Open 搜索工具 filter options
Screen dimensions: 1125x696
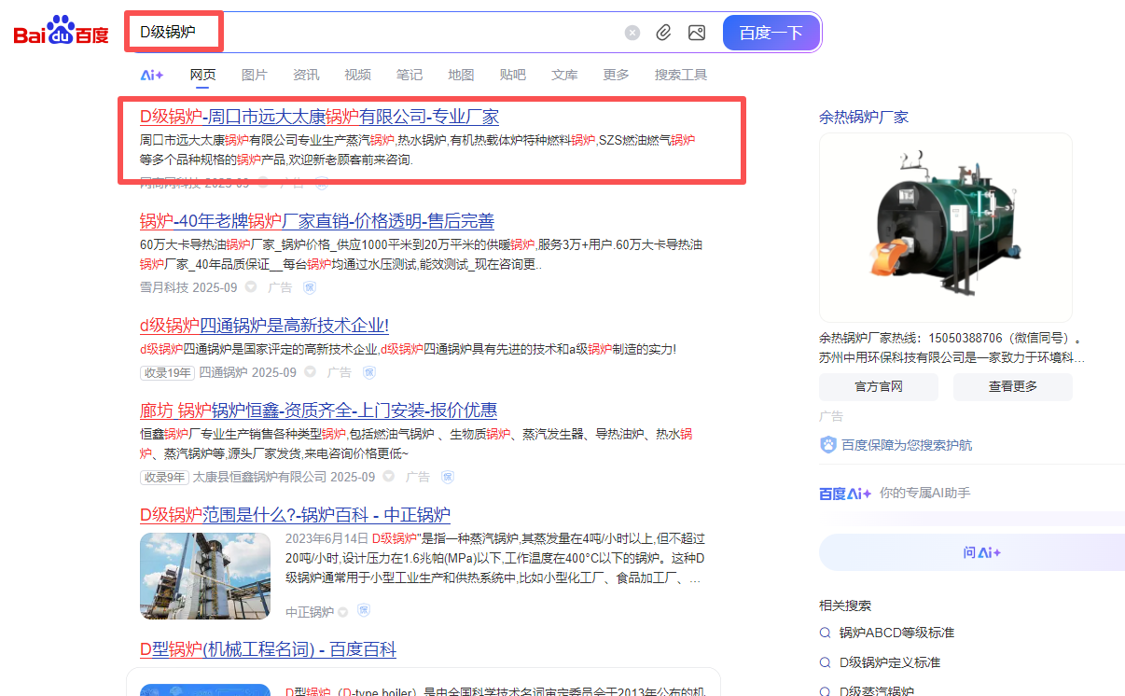click(x=680, y=75)
